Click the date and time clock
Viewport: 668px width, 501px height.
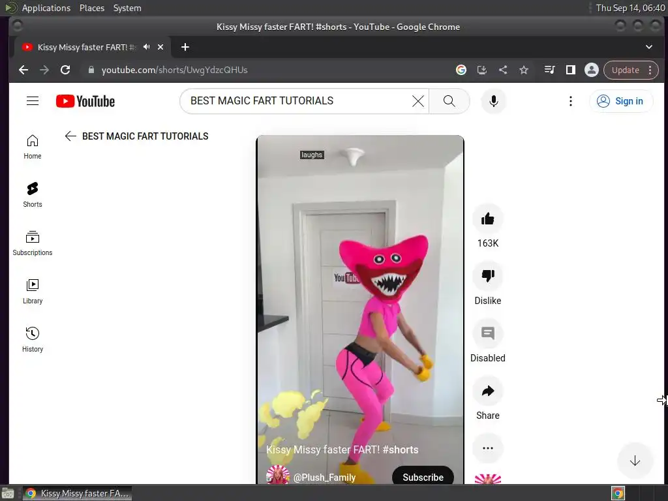click(x=630, y=8)
